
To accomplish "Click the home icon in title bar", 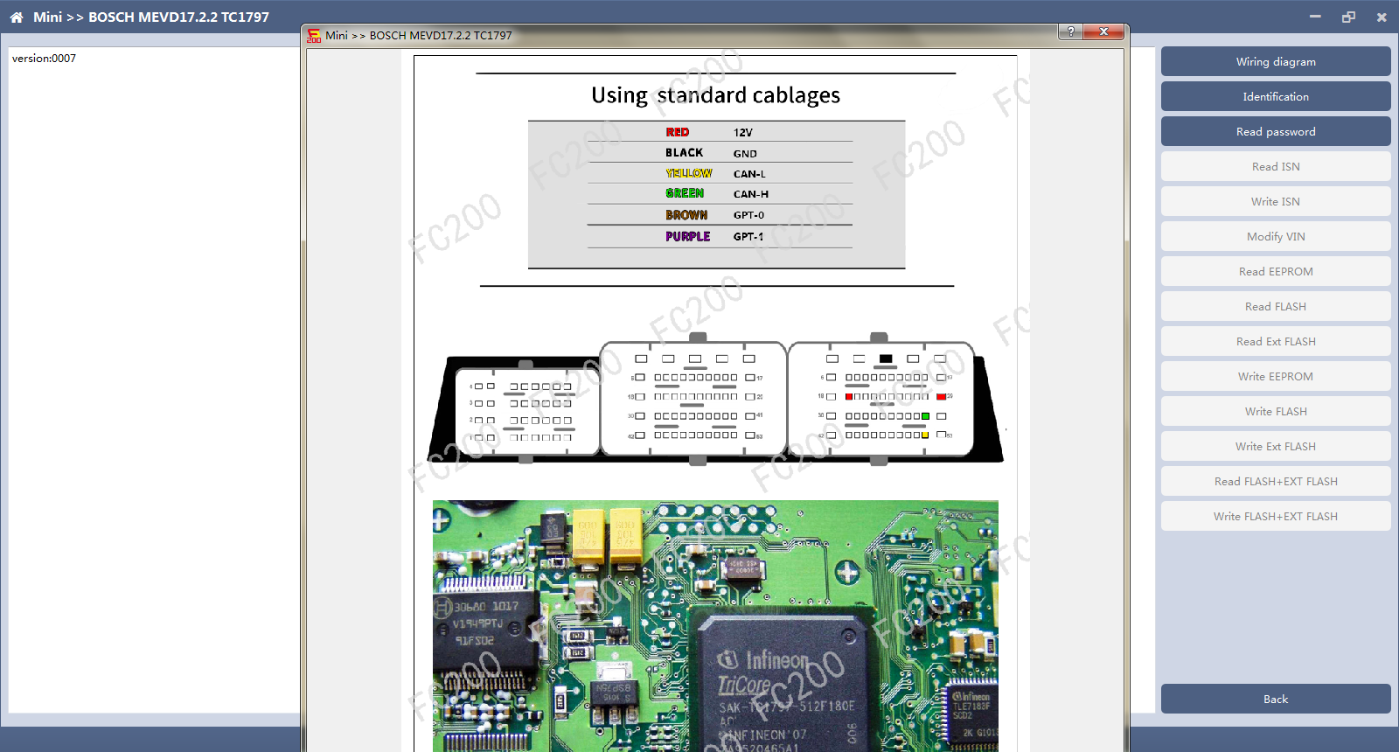I will click(17, 17).
